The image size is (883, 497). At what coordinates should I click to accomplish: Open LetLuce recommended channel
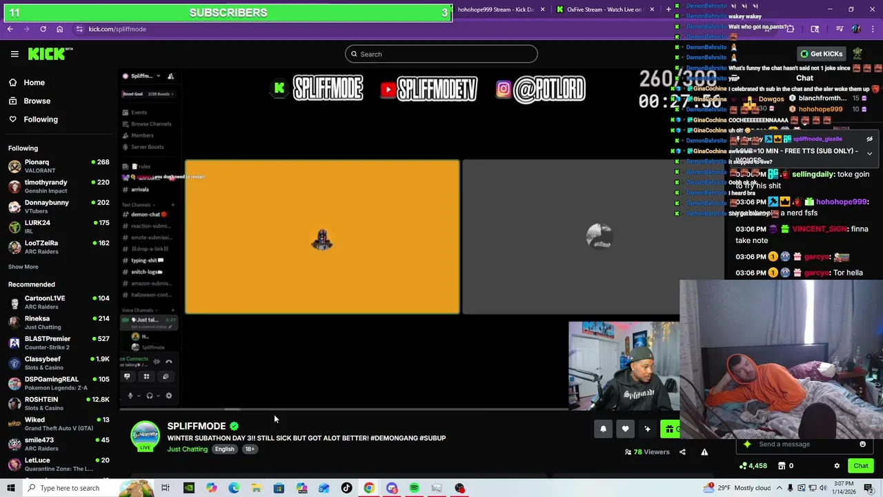[59, 465]
